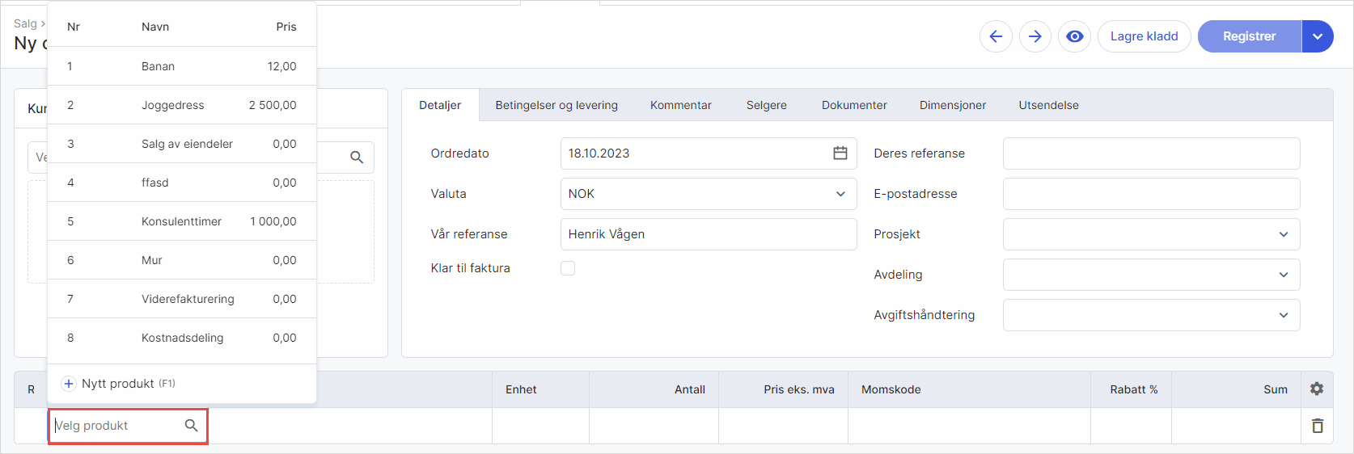
Task: Select Konsulenttimer from the product list
Action: tap(181, 221)
